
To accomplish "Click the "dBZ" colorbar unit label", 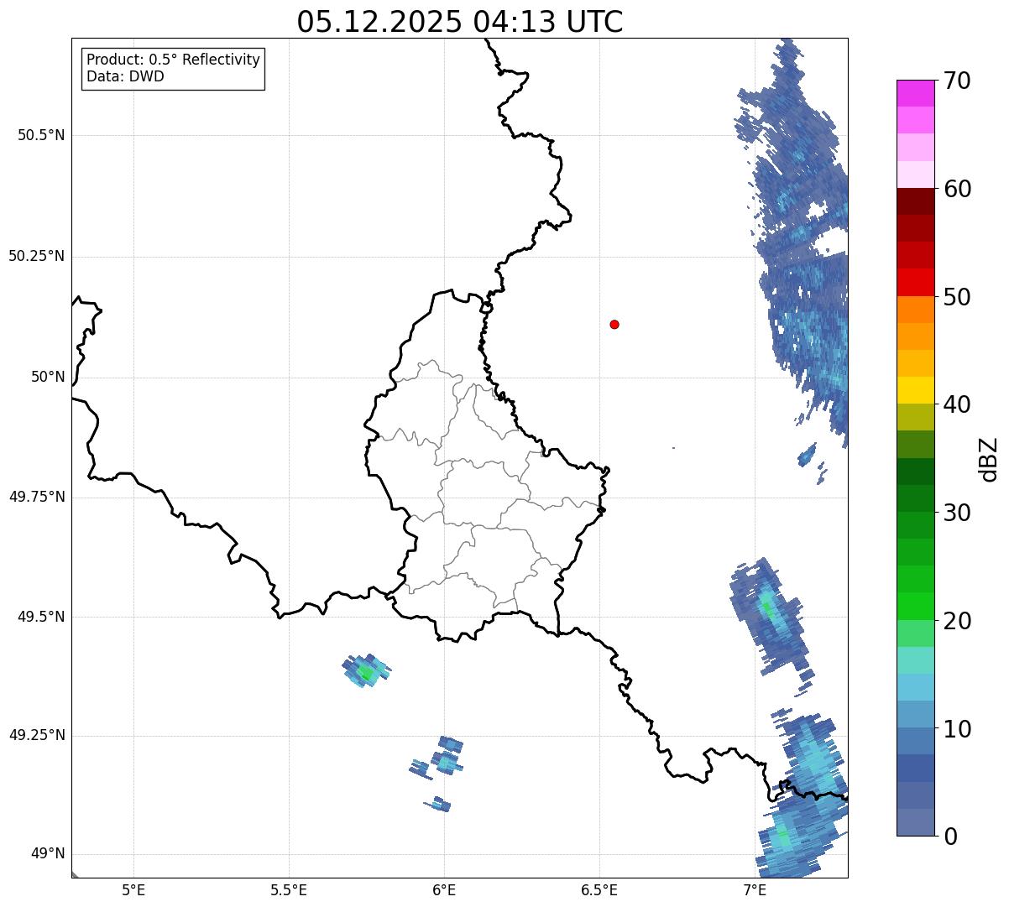I will click(x=989, y=458).
